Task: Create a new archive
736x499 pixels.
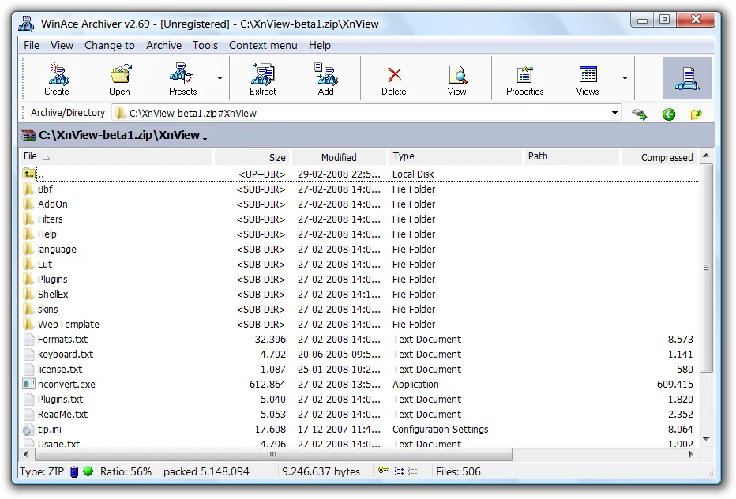Action: pyautogui.click(x=56, y=77)
